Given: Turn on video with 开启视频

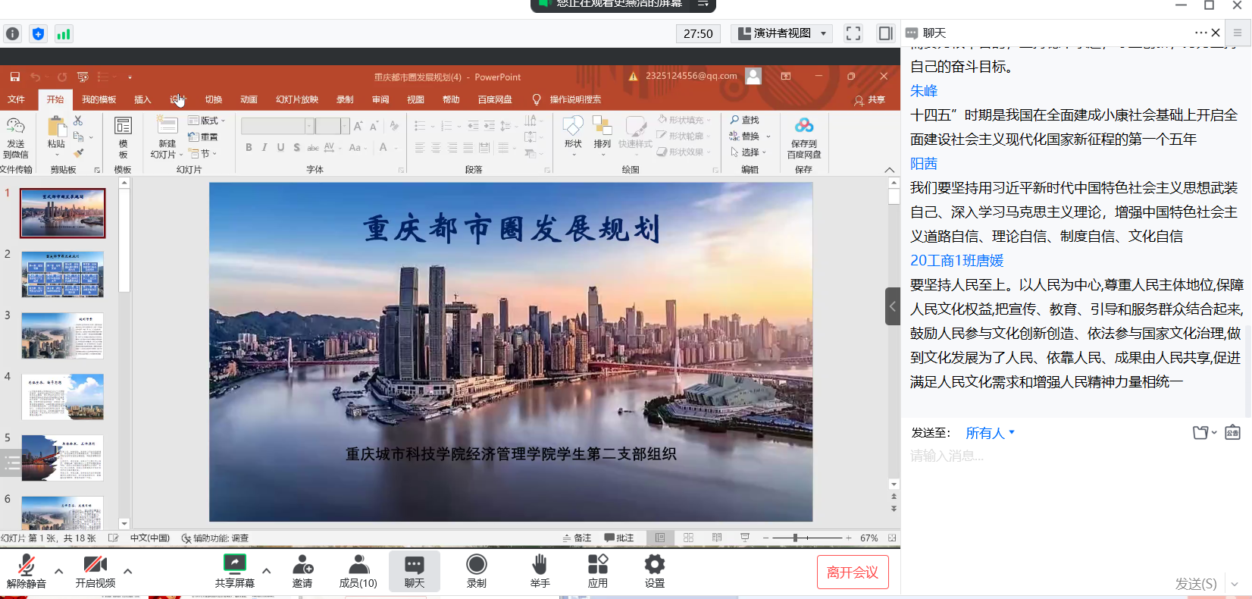Looking at the screenshot, I should [x=95, y=571].
